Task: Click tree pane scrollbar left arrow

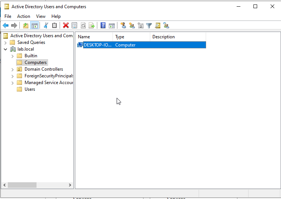Action: [x=4, y=185]
